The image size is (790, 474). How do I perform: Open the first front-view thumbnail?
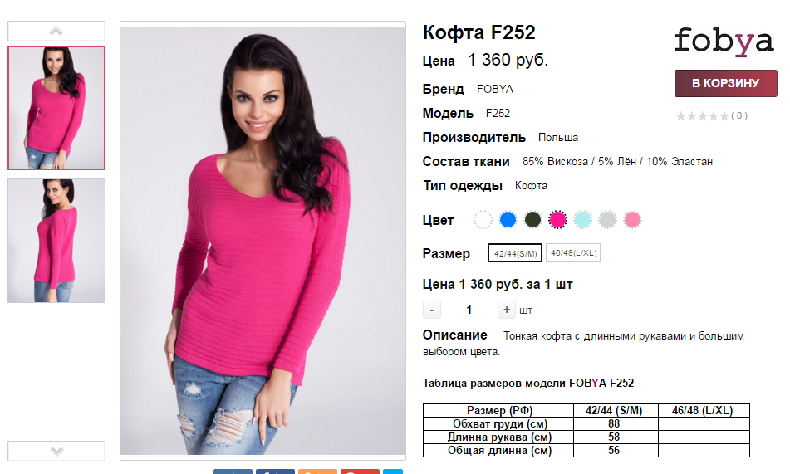click(56, 108)
